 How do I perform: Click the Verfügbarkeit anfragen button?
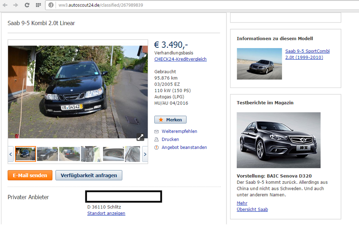point(89,175)
